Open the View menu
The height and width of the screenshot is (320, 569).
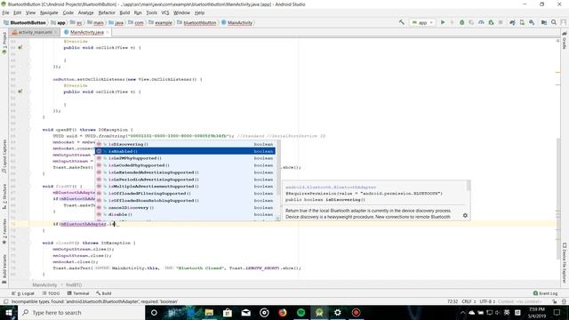point(30,12)
